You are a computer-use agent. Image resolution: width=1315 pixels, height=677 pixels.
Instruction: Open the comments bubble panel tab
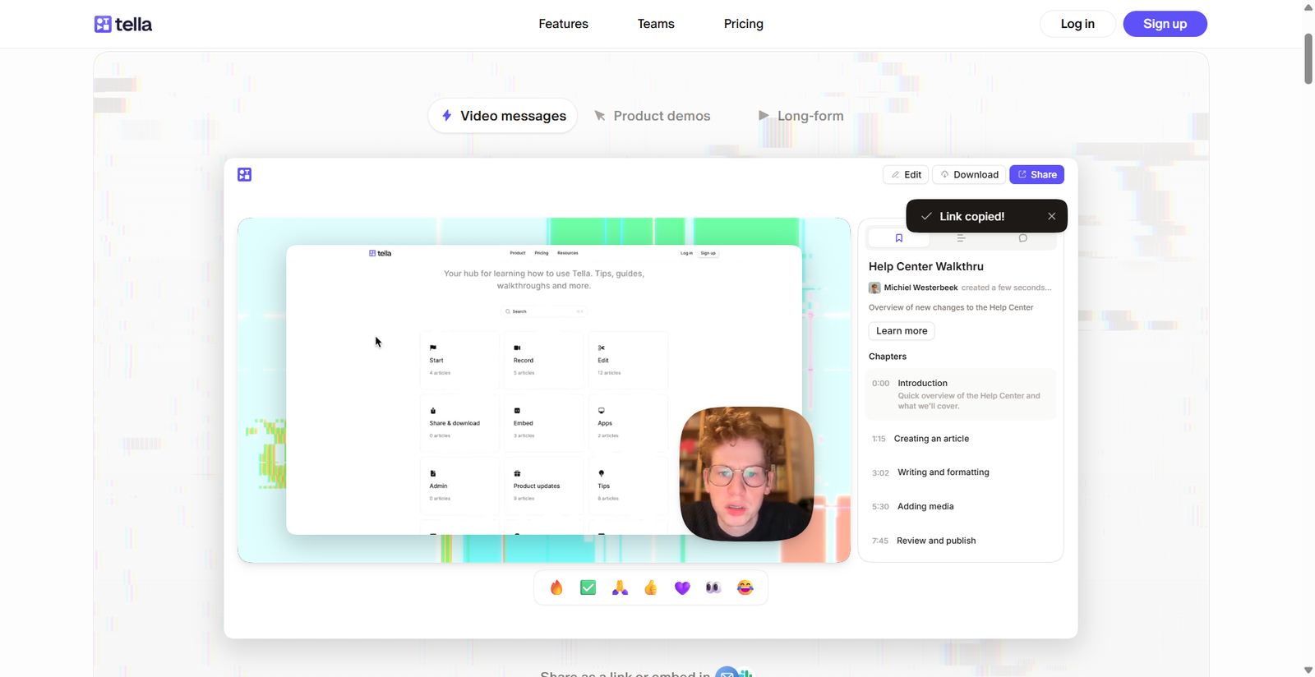pos(1022,238)
